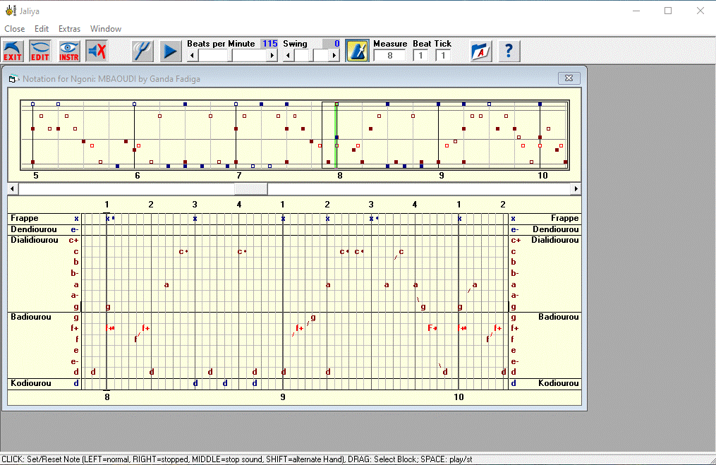Image resolution: width=716 pixels, height=465 pixels.
Task: Click the Beat number field
Action: tap(421, 55)
